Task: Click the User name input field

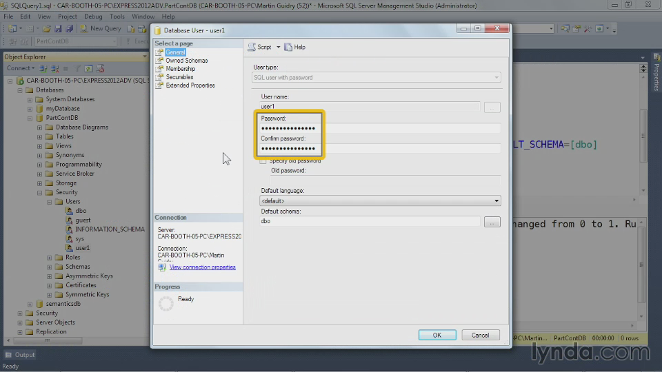Action: pyautogui.click(x=370, y=106)
